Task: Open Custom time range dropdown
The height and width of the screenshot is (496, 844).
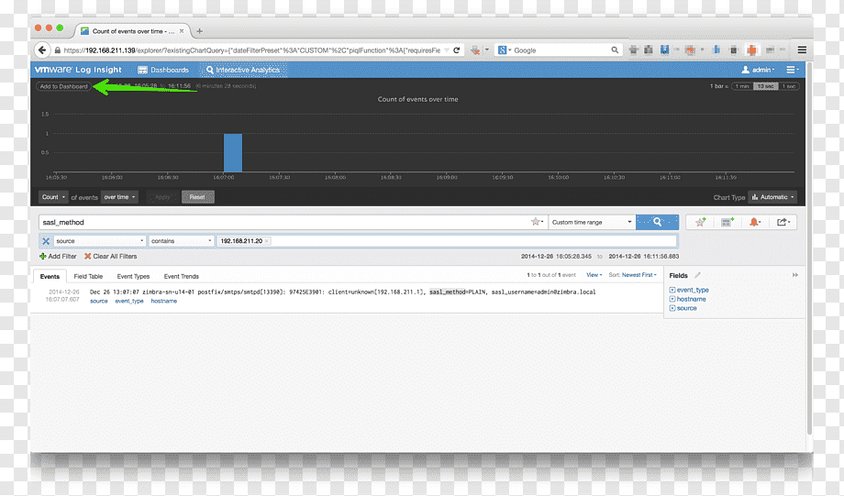Action: 592,222
